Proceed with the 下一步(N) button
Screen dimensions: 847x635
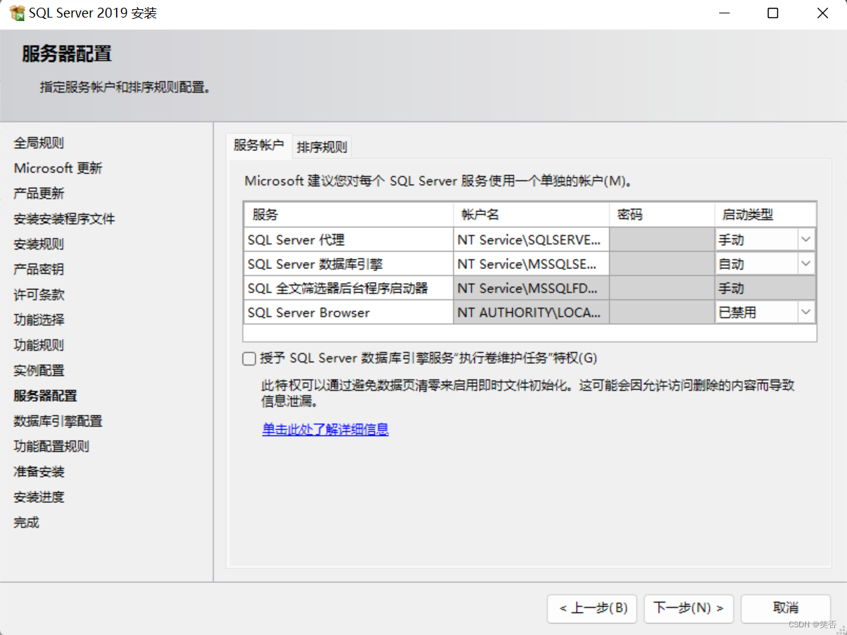[x=689, y=608]
